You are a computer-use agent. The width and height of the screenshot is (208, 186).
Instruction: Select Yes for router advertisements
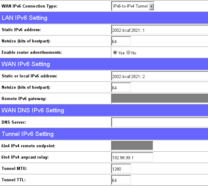tap(115, 53)
